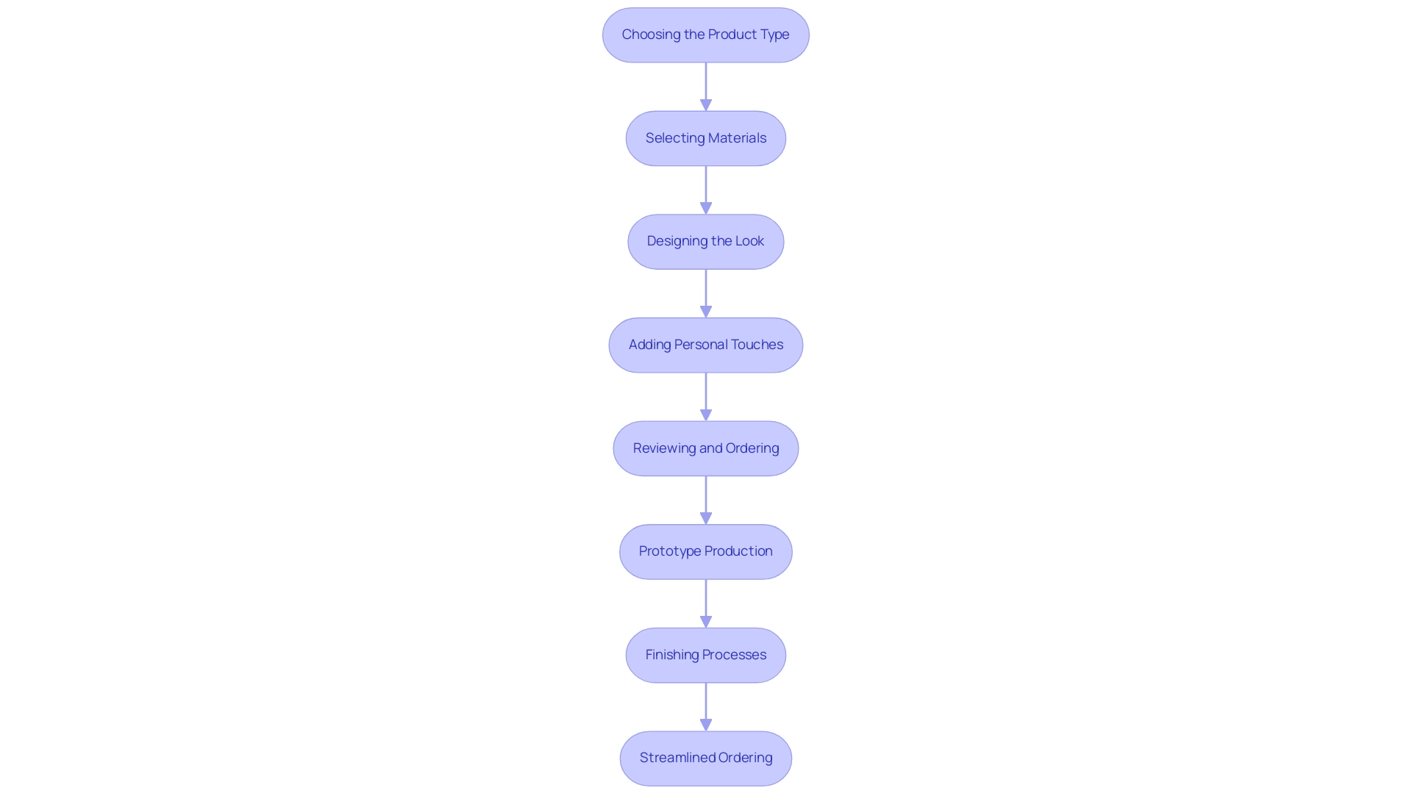Click the Choosing the Product Type node
Image resolution: width=1412 pixels, height=796 pixels.
click(706, 35)
